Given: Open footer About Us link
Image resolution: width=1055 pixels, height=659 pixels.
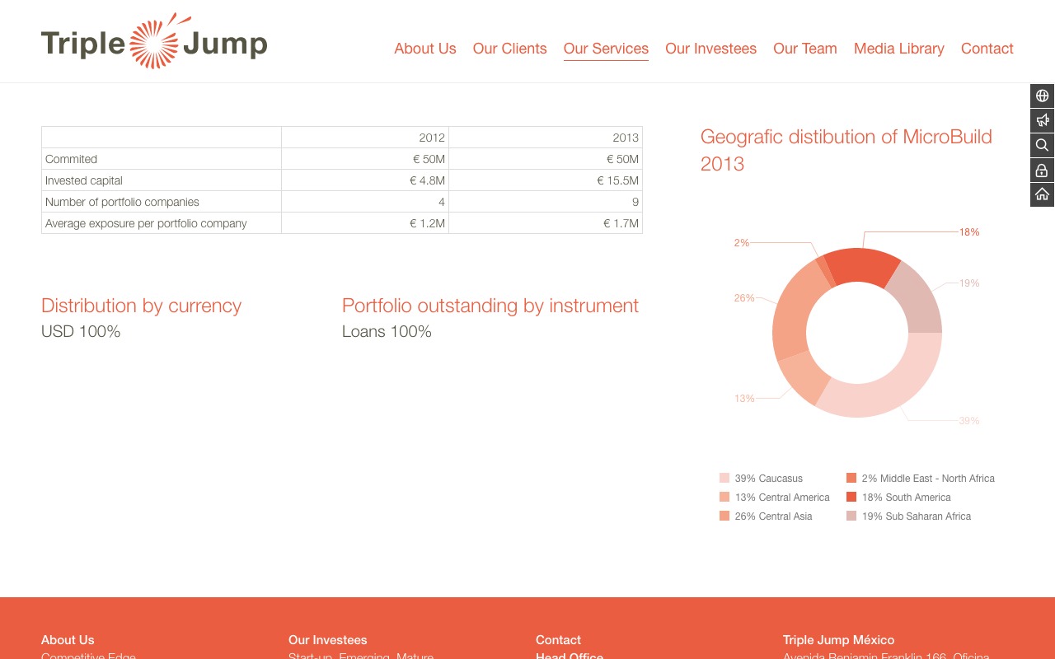Looking at the screenshot, I should pyautogui.click(x=68, y=640).
